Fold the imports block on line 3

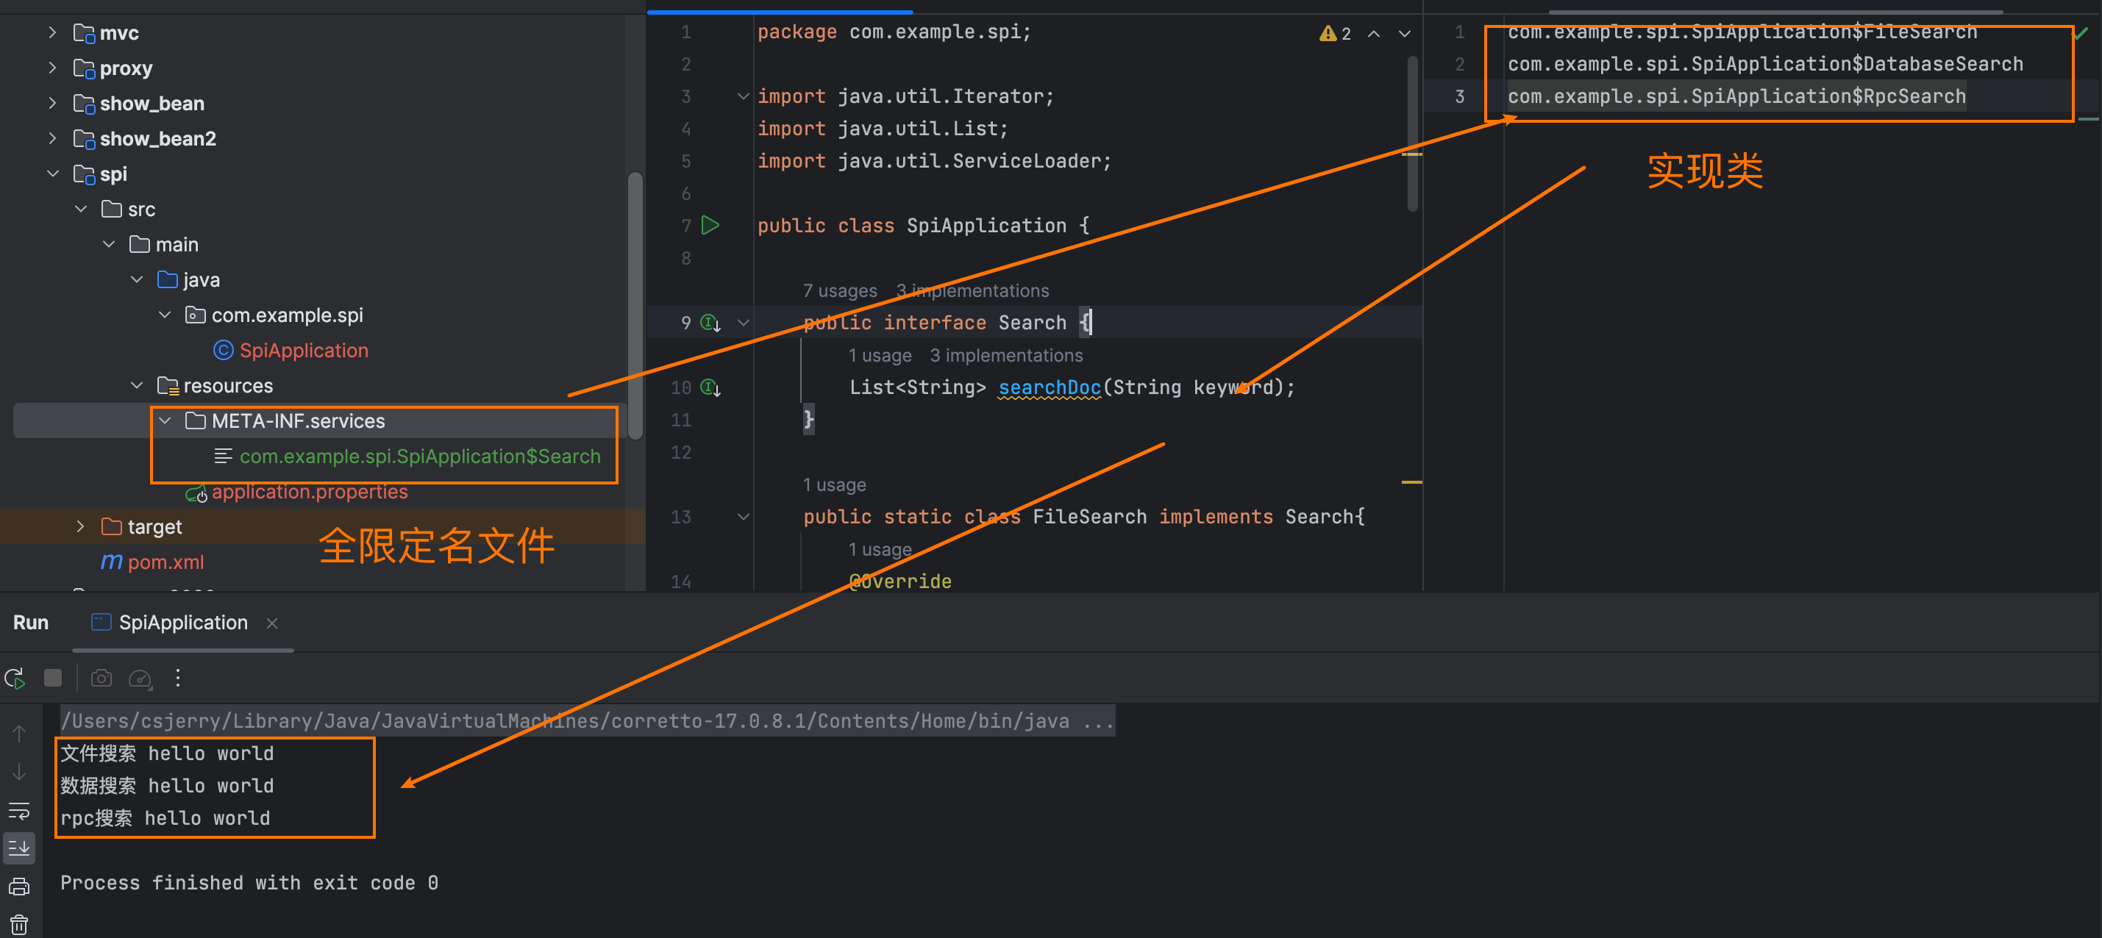(x=743, y=96)
